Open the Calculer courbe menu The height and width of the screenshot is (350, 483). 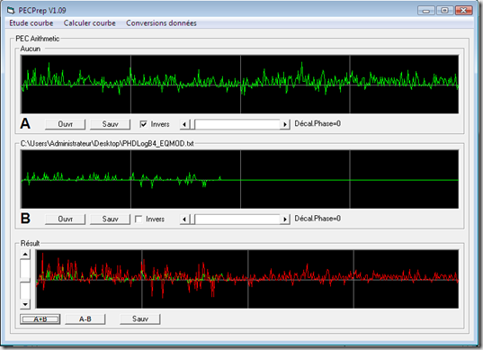90,23
